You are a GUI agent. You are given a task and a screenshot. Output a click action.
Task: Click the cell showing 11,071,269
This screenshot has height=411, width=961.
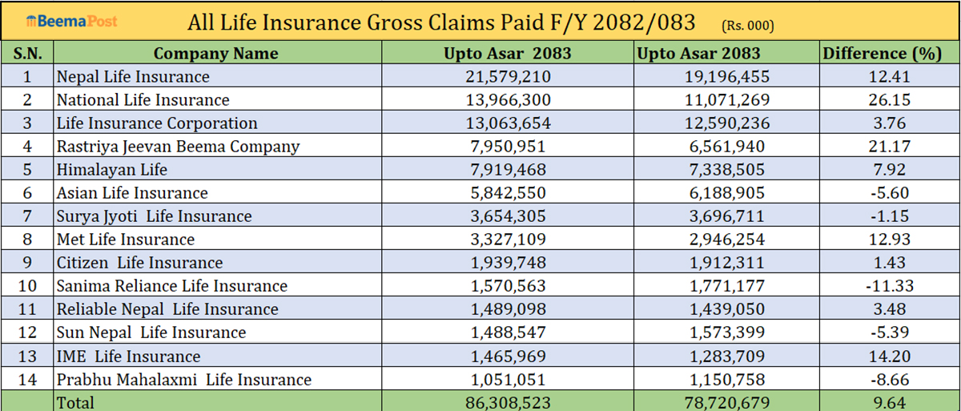727,100
